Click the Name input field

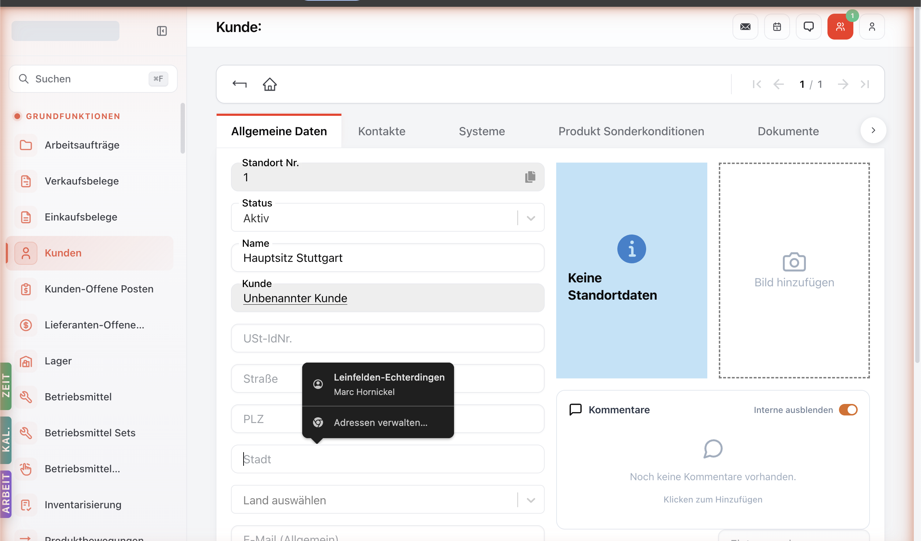[388, 258]
